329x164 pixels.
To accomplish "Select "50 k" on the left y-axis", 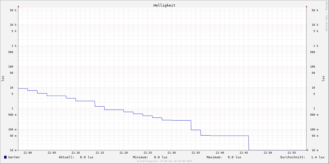I will click(13, 10).
